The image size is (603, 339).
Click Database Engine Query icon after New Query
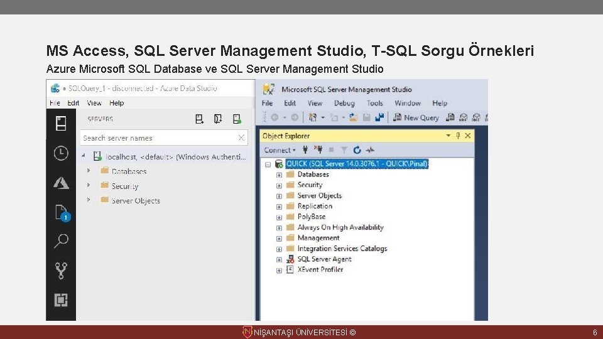[x=450, y=117]
